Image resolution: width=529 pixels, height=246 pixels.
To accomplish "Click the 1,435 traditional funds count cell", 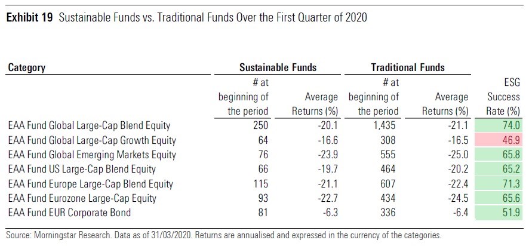I will pos(386,126).
